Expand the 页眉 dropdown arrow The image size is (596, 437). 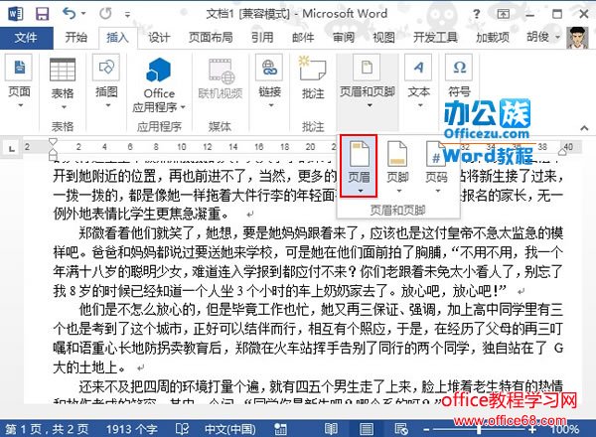[360, 191]
